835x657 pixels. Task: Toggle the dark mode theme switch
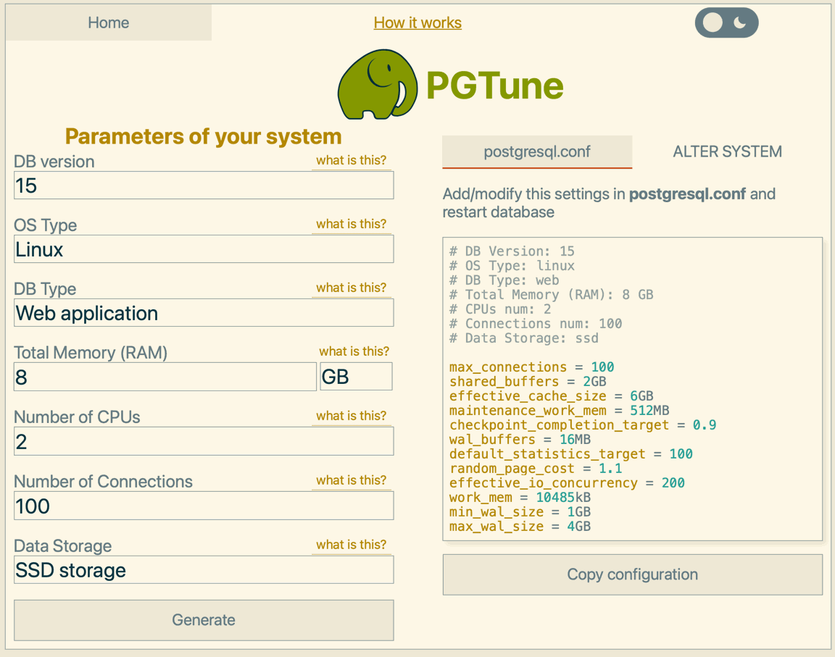point(726,23)
